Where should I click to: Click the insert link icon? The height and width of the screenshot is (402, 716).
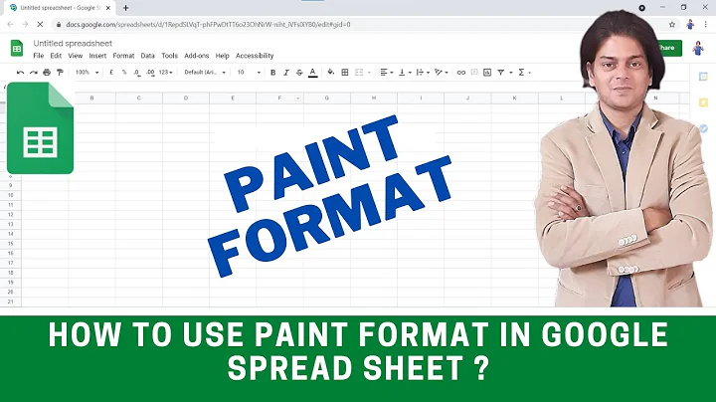[461, 73]
